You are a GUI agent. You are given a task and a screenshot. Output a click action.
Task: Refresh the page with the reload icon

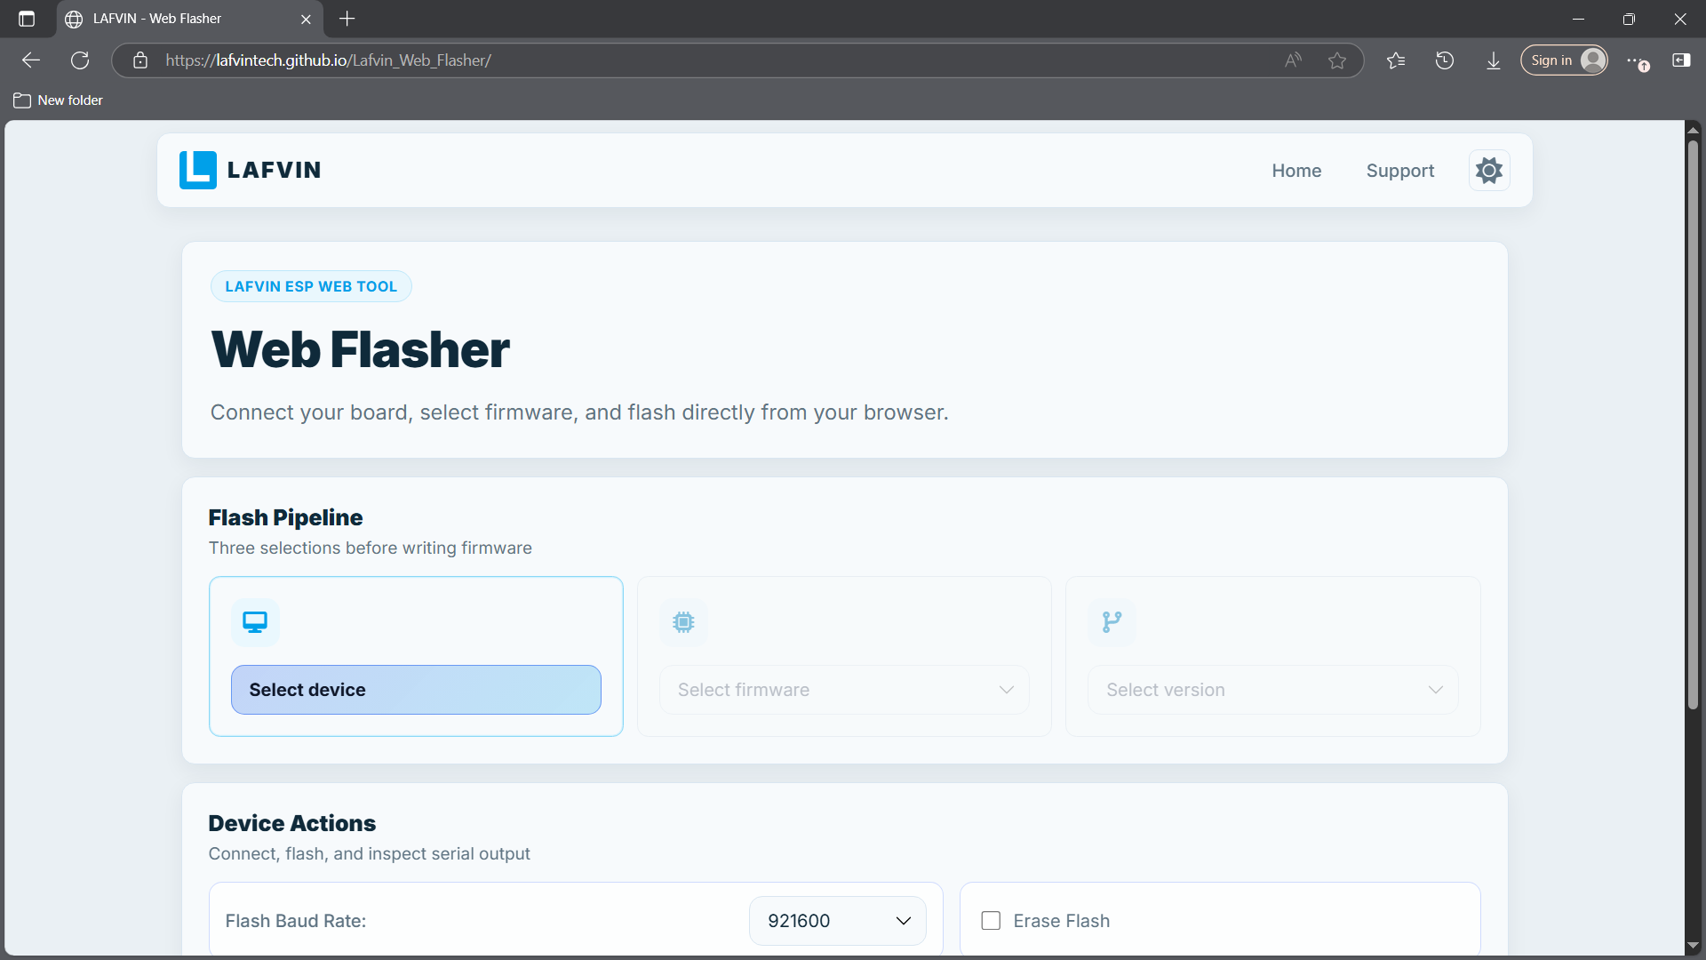click(80, 60)
